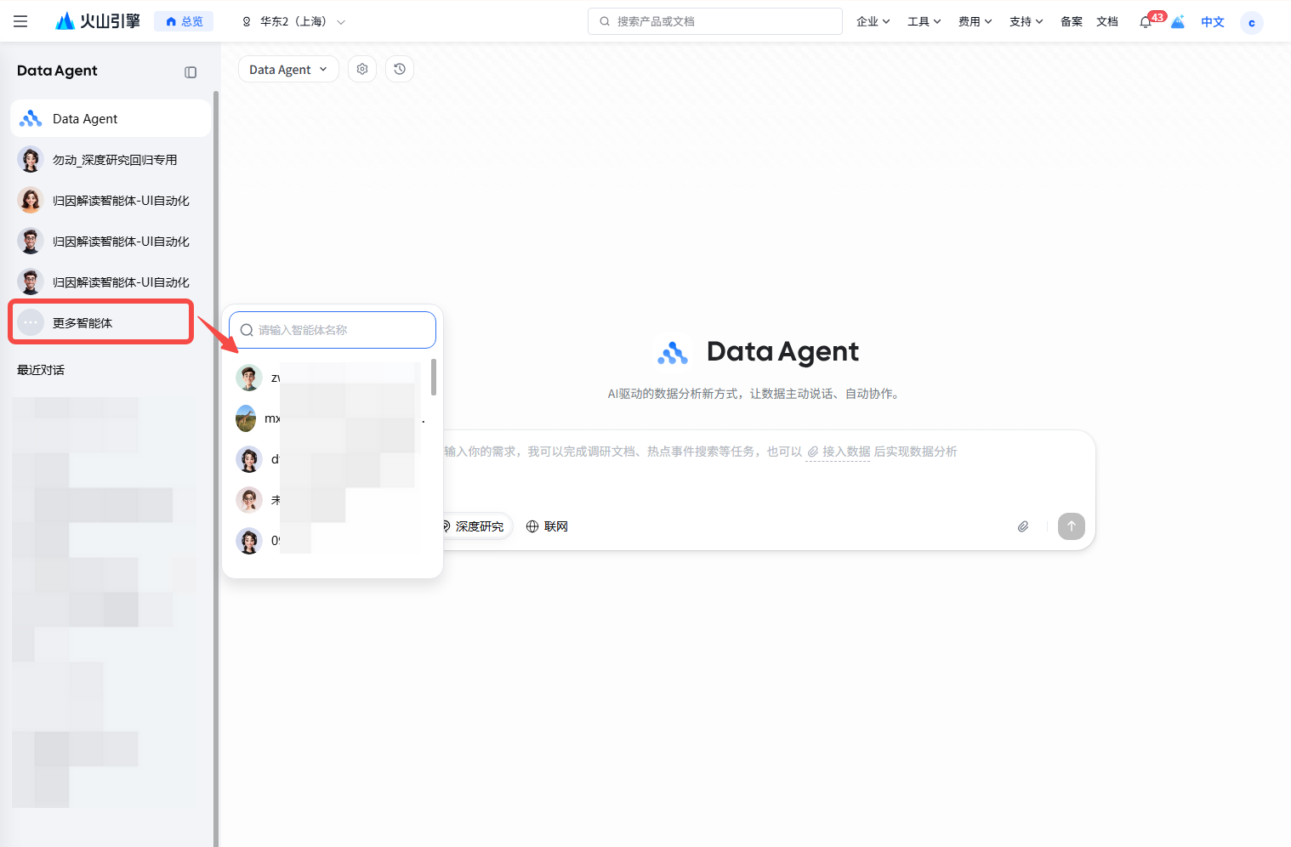The width and height of the screenshot is (1291, 847).
Task: Select Data Agent in the sidebar
Action: (111, 118)
